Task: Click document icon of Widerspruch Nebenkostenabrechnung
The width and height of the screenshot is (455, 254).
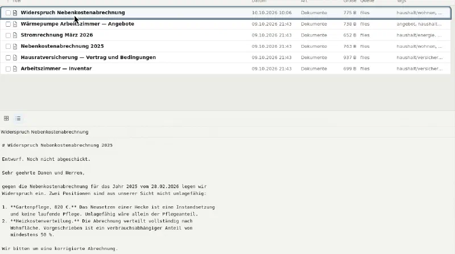Action: pos(15,13)
